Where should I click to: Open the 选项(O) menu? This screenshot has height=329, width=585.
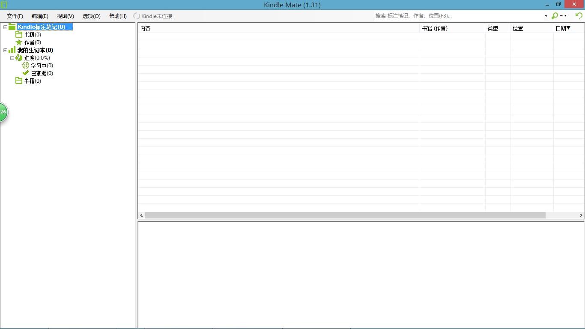click(91, 16)
